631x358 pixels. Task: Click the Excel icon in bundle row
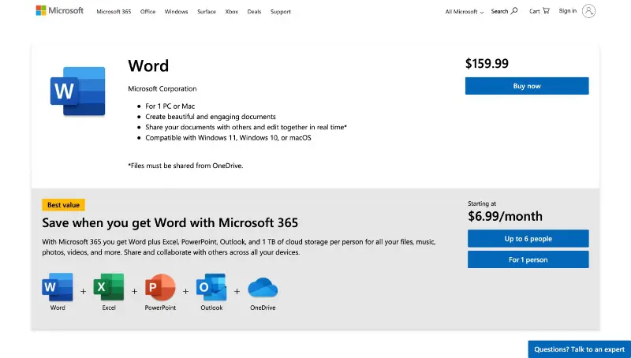(109, 288)
